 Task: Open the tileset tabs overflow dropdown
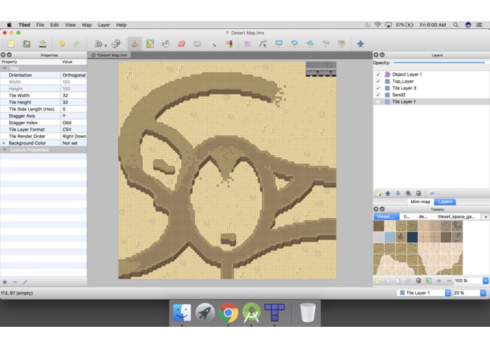click(x=486, y=216)
